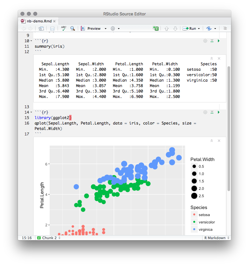Click the 2.5 size legend dot

click(x=194, y=196)
